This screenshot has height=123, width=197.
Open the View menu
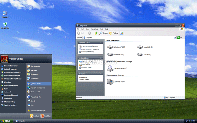[88, 29]
